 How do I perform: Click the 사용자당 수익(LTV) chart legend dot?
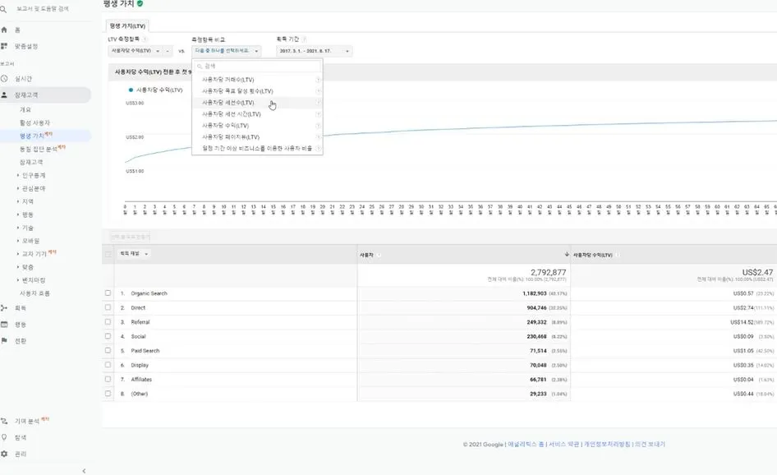pyautogui.click(x=131, y=90)
